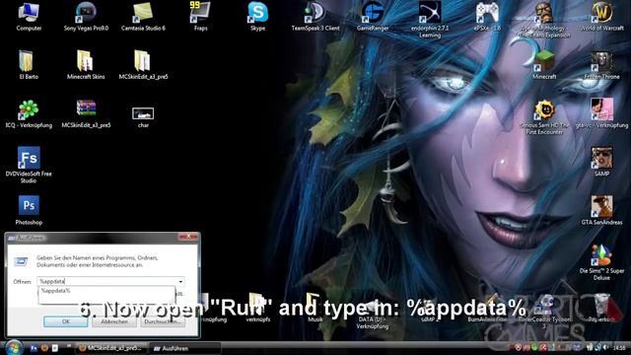Open the ICQ - Verknüpfung flower icon
The height and width of the screenshot is (355, 631).
[x=29, y=113]
